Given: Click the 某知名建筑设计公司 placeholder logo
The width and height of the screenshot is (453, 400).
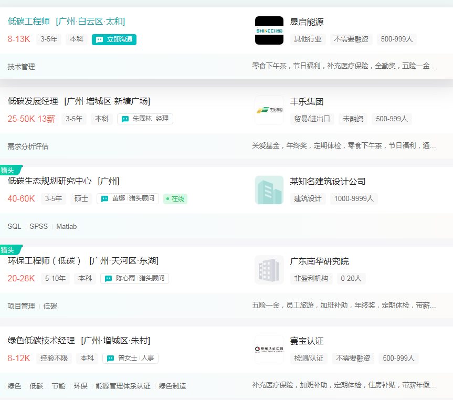Looking at the screenshot, I should point(269,190).
